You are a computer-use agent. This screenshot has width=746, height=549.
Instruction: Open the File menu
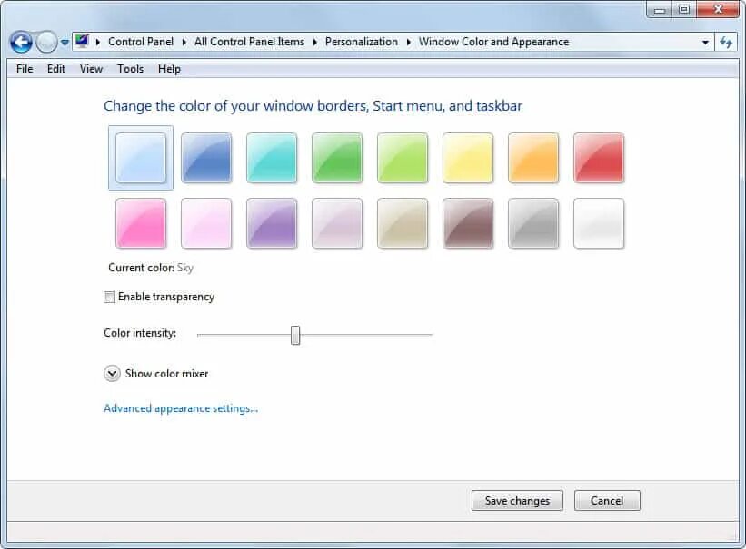click(x=25, y=69)
